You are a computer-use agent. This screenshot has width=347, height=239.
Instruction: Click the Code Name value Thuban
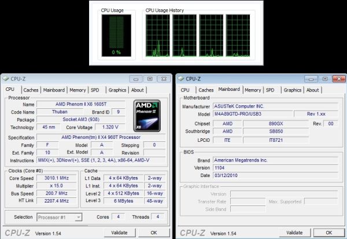pos(60,112)
